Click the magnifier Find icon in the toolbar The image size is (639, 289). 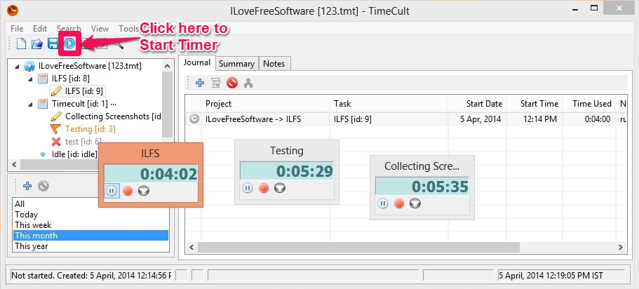[120, 44]
